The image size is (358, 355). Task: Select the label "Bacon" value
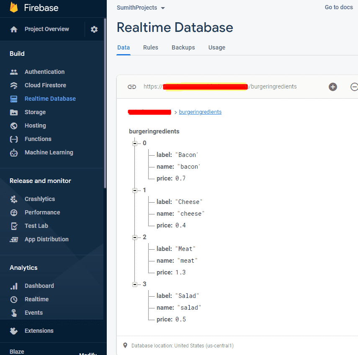pyautogui.click(x=186, y=155)
